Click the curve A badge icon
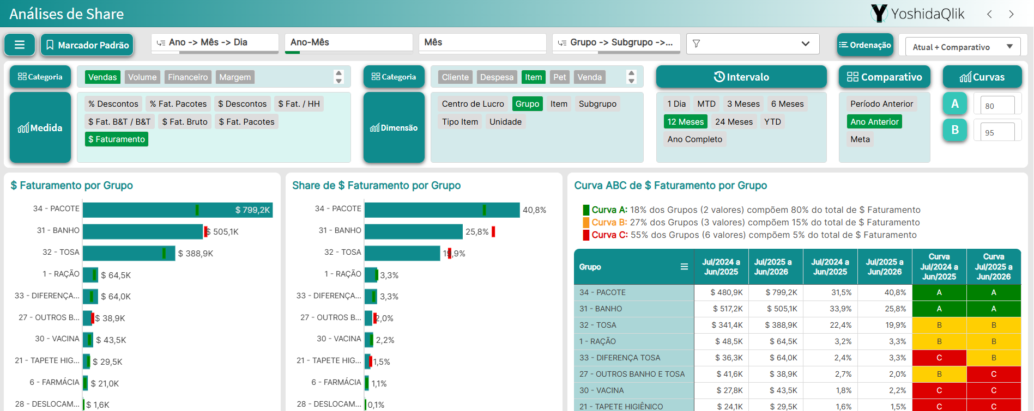The width and height of the screenshot is (1034, 411). click(x=955, y=103)
